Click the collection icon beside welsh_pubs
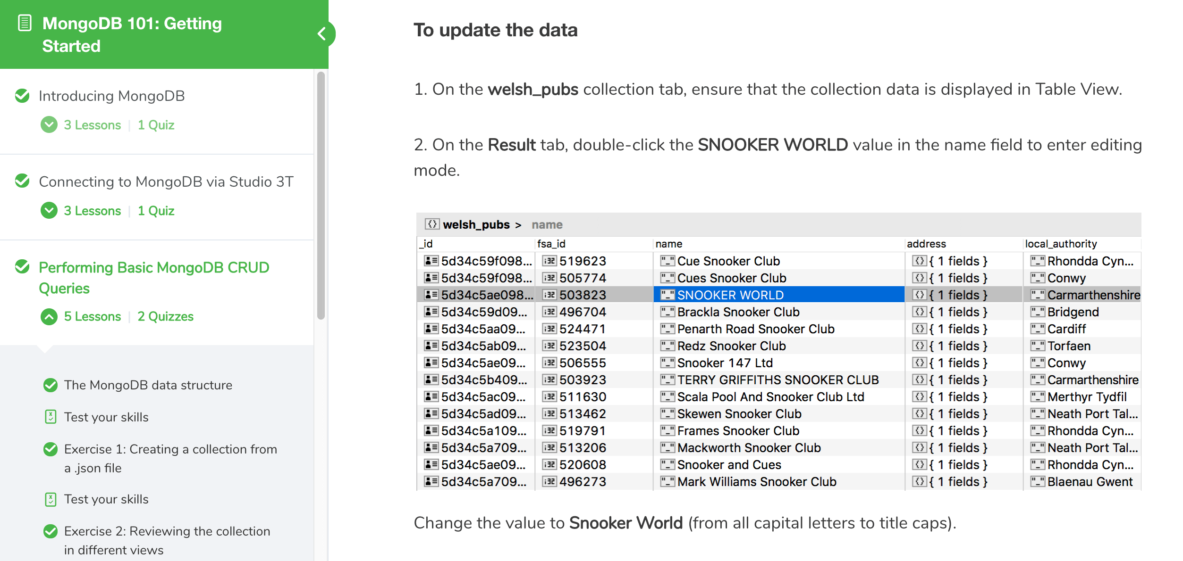The height and width of the screenshot is (561, 1183). pos(432,224)
